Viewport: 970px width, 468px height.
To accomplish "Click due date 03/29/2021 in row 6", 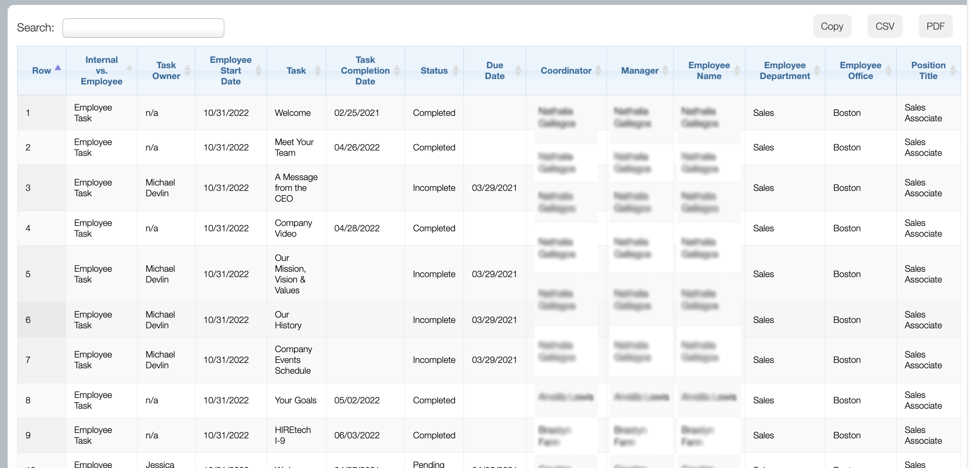I will [x=494, y=320].
